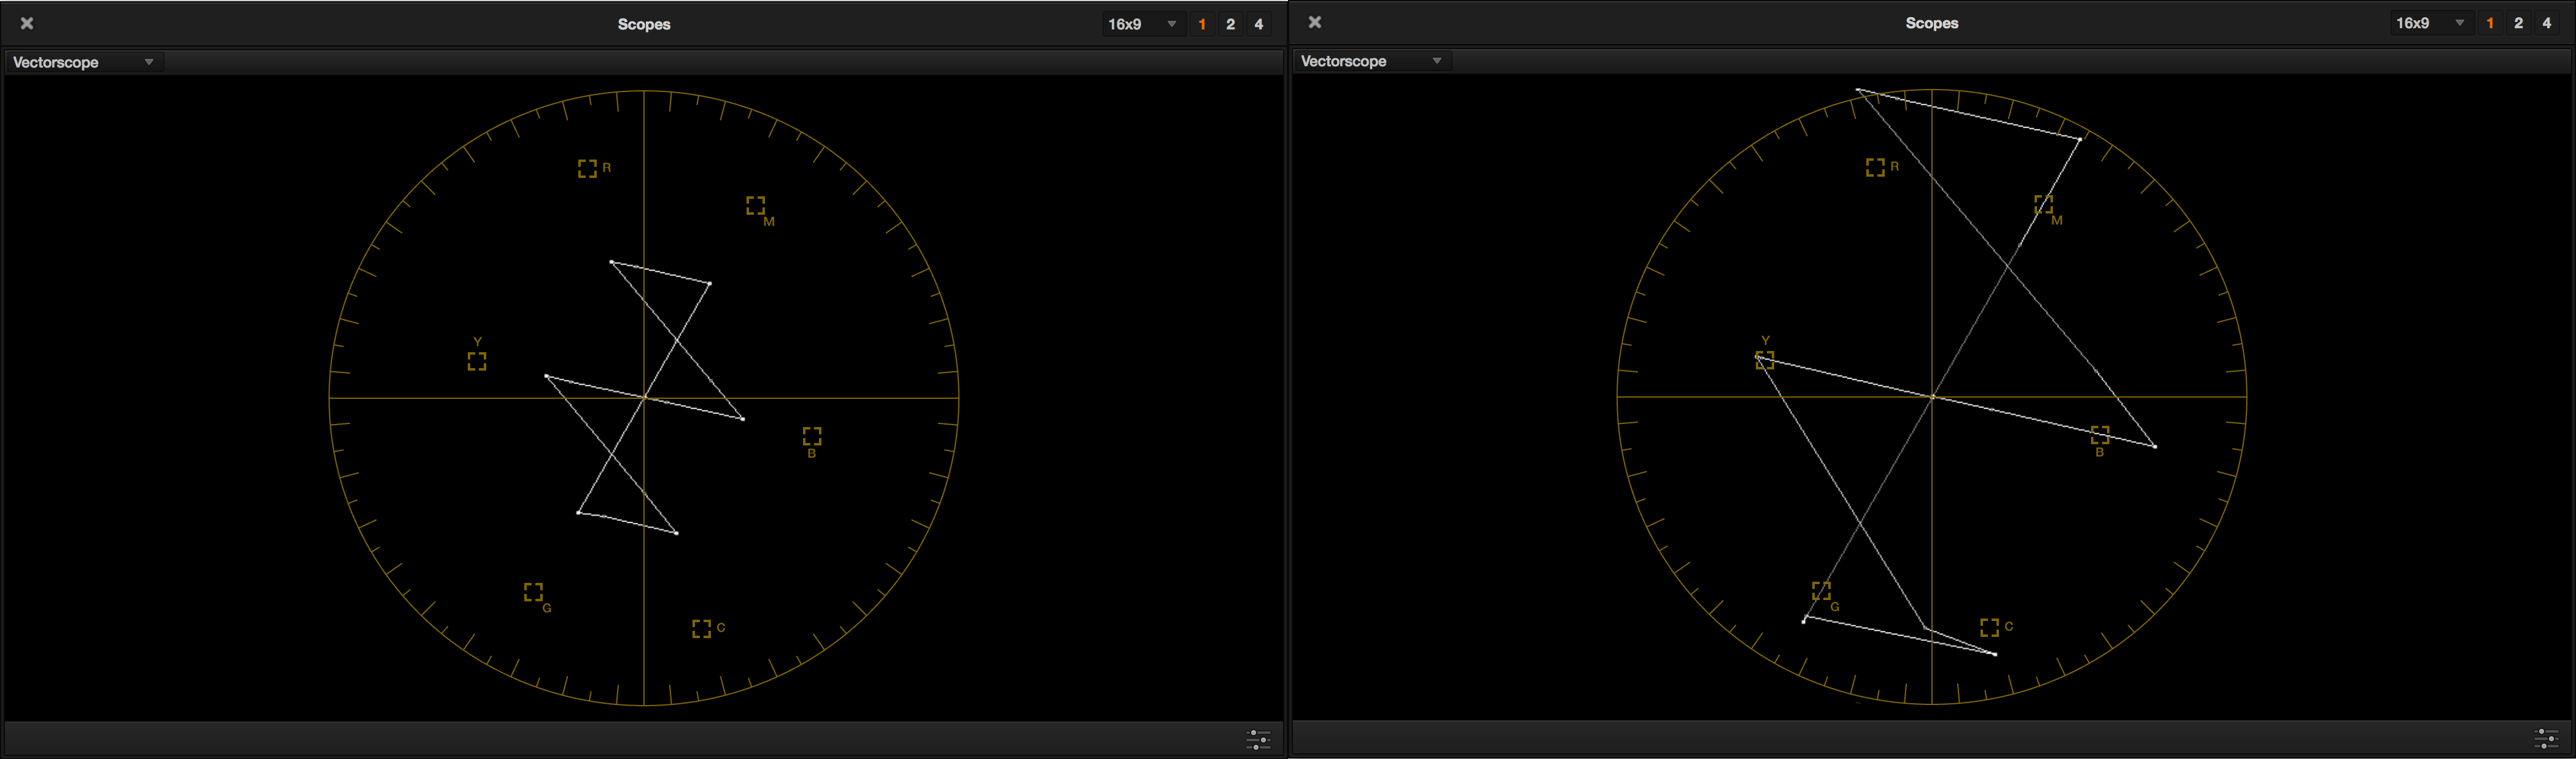Switch to two-scope layout using the '2' button on the right panel
This screenshot has width=2576, height=759.
click(2518, 22)
